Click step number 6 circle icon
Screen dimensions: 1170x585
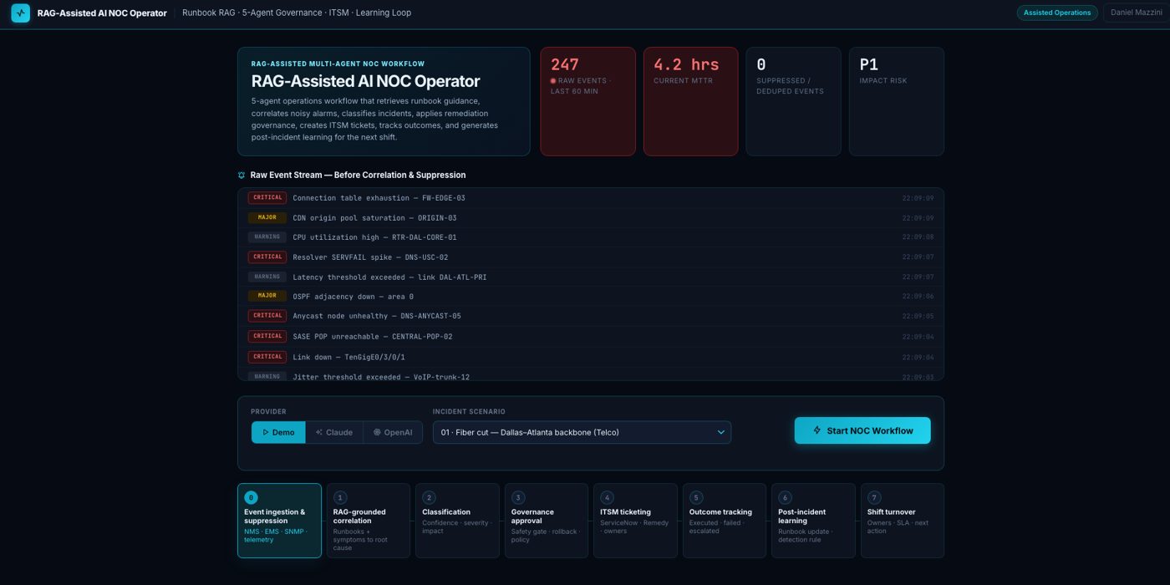coord(785,497)
